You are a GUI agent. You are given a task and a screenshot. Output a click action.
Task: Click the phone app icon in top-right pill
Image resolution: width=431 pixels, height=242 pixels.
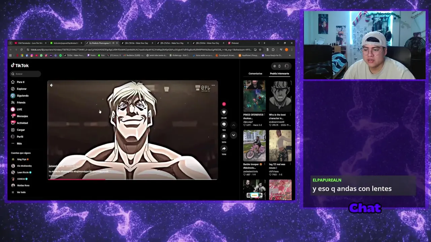click(279, 66)
